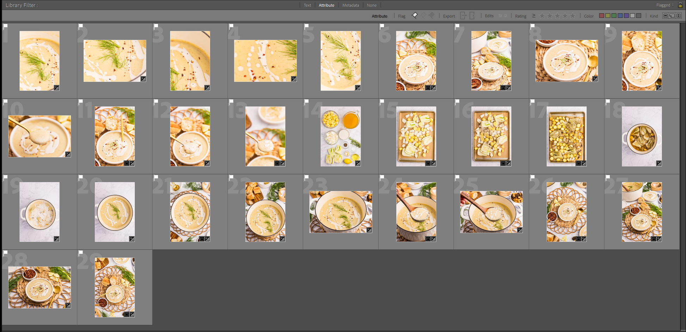Viewport: 686px width, 332px height.
Task: Click the Attribute filter tab
Action: point(326,5)
